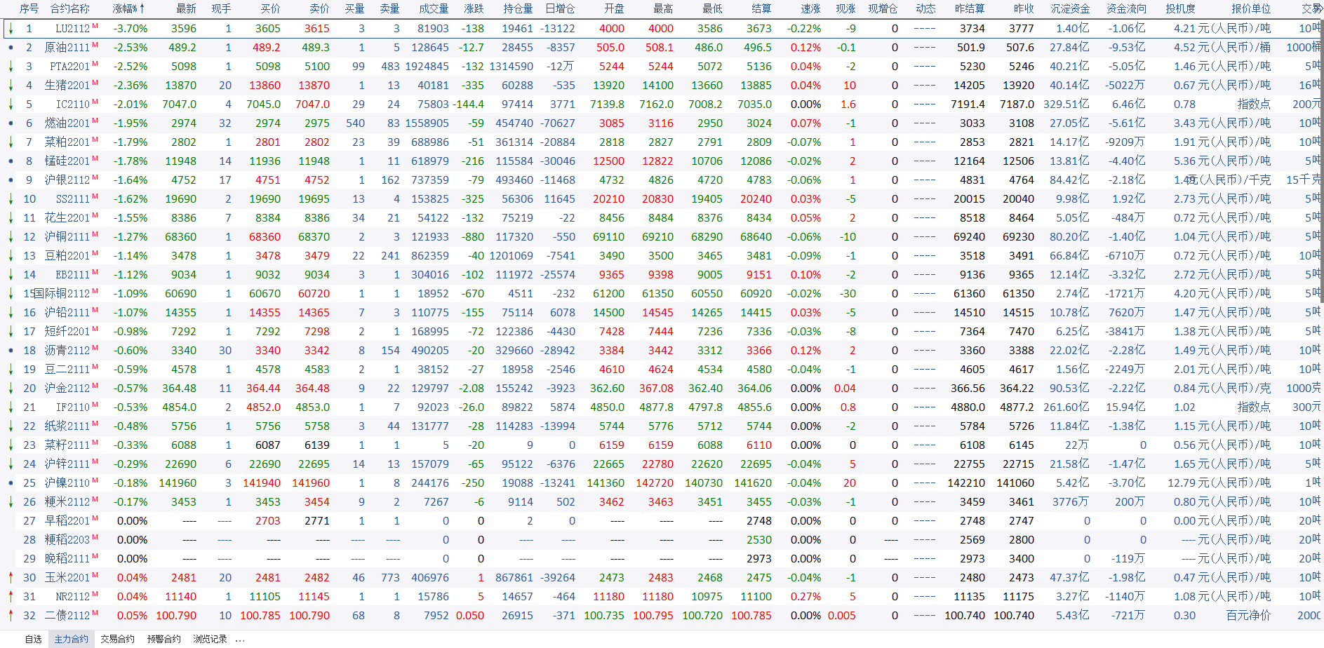Click the 百元净价 quote unit cell
1324x648 pixels.
1248,616
